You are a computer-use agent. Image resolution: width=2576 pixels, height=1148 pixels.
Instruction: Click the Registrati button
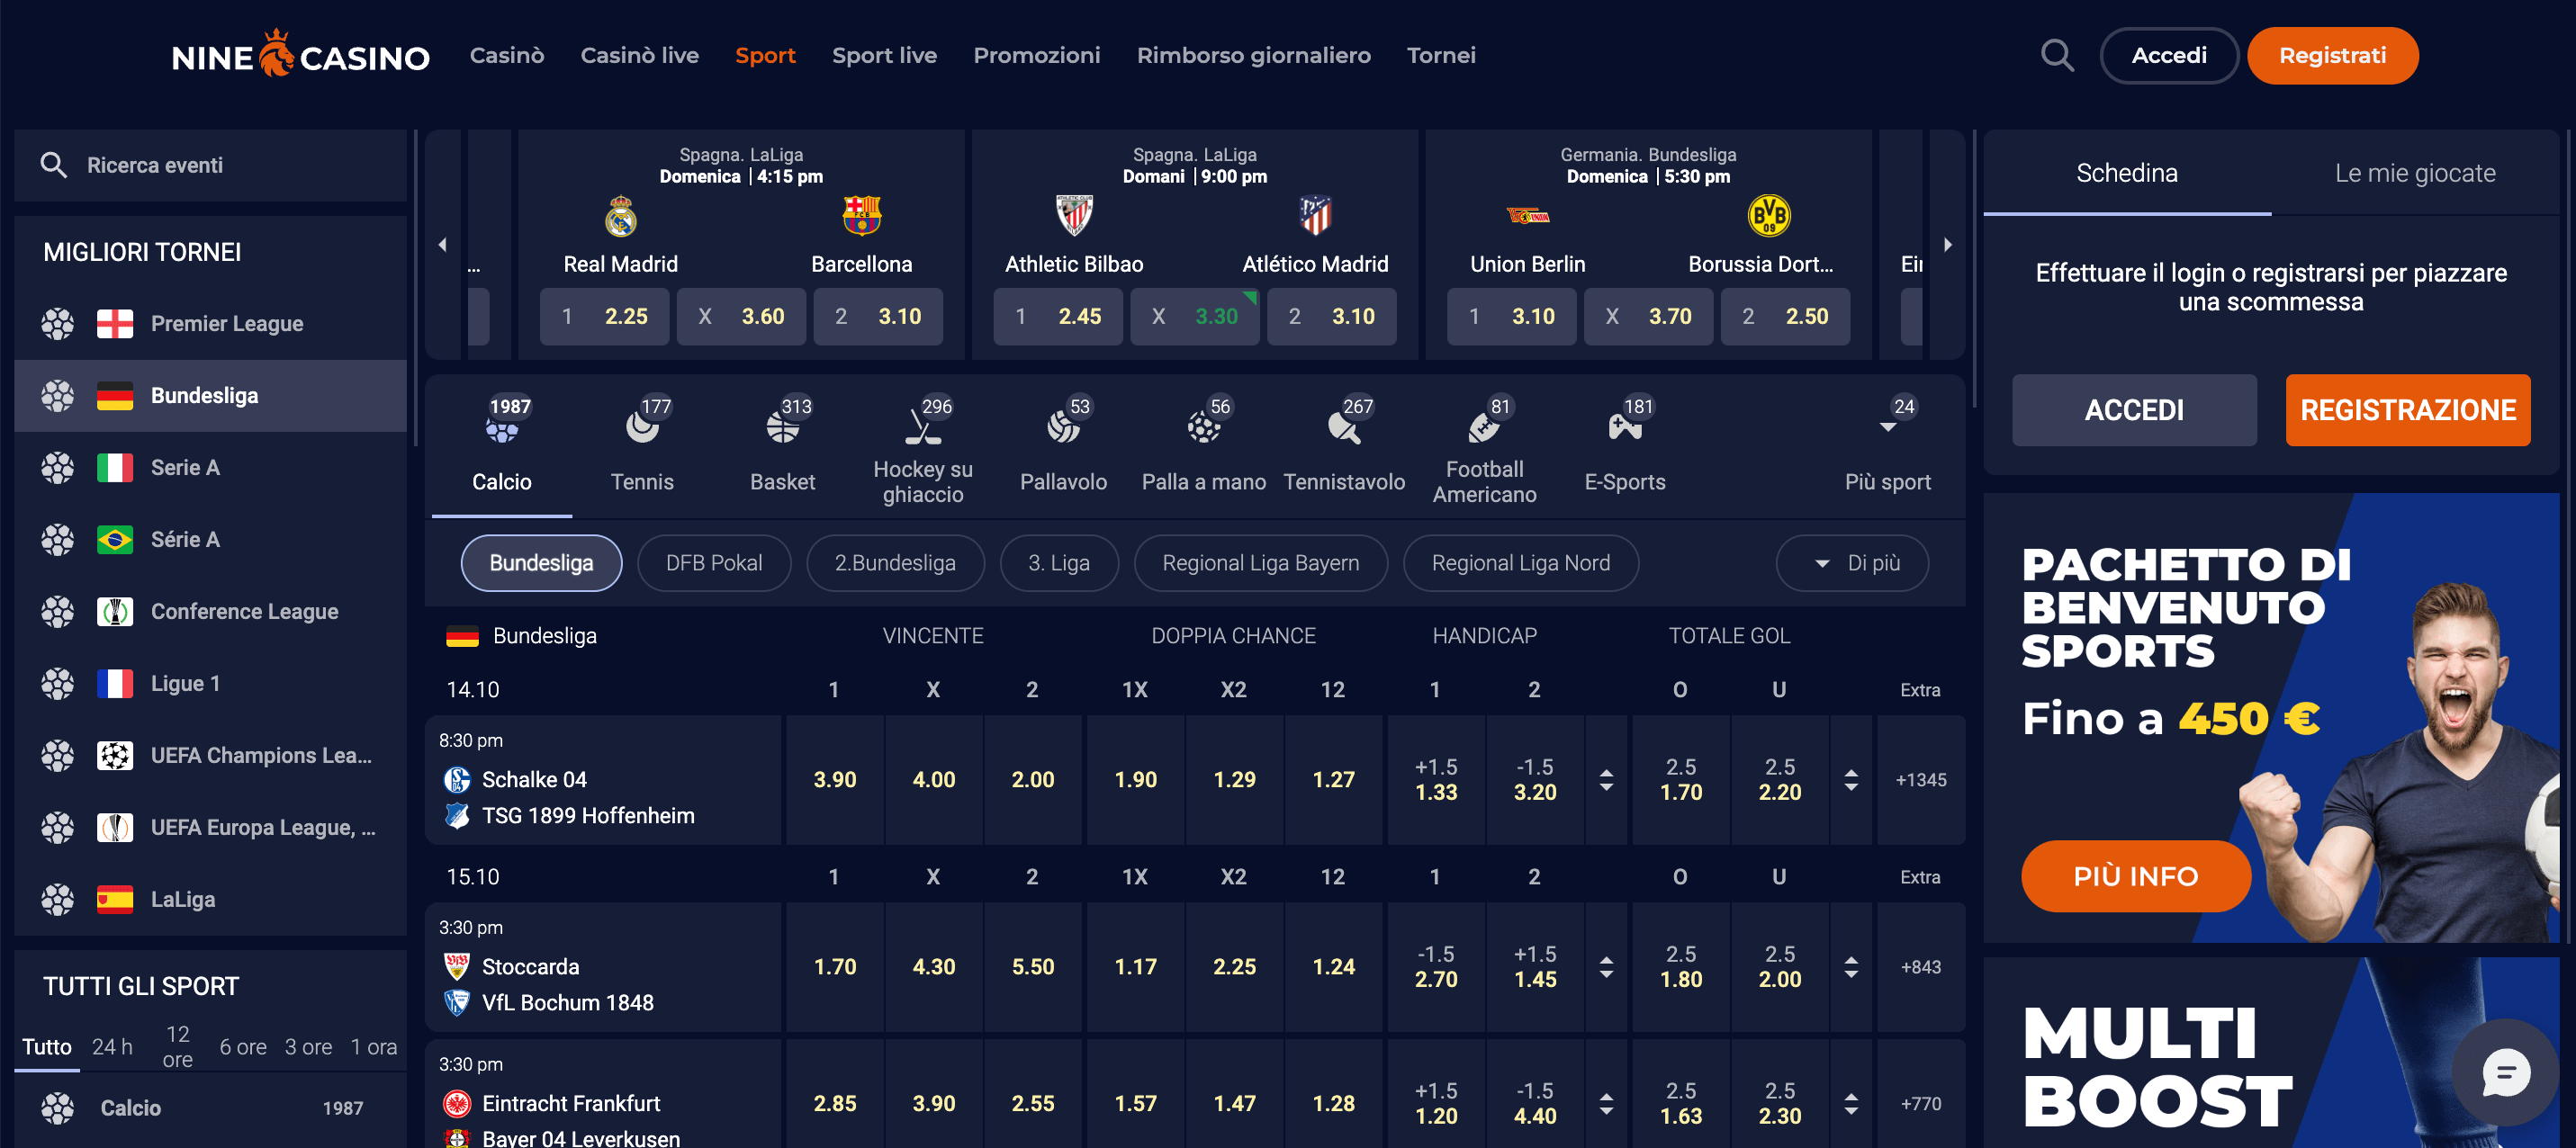click(2332, 55)
